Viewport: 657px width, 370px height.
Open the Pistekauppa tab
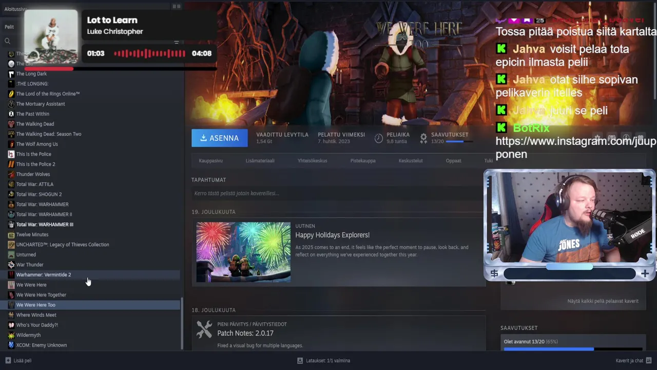point(363,161)
